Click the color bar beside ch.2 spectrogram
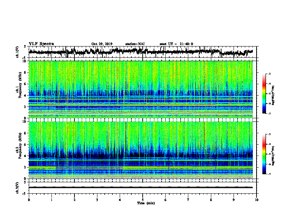The width and height of the screenshot is (289, 224). coord(264,154)
